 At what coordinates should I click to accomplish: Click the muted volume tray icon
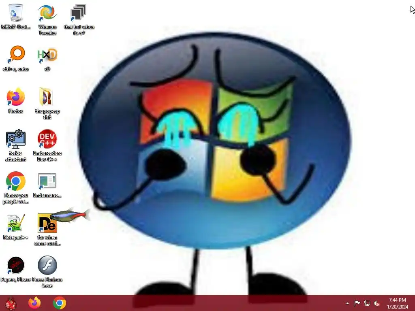[x=377, y=303]
